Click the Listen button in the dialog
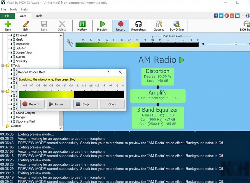 (59, 104)
